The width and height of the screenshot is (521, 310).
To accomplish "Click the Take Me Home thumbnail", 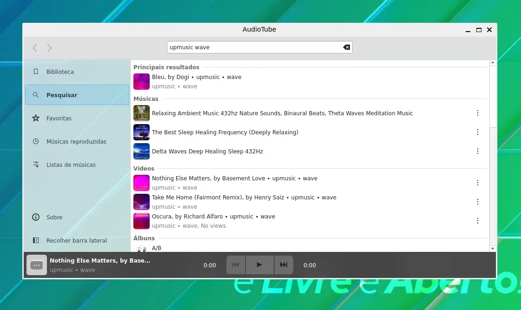I will [142, 202].
